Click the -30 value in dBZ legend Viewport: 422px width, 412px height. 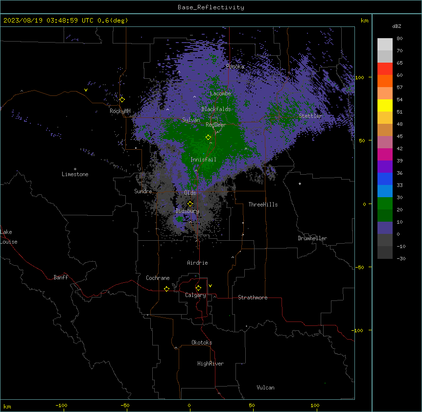401,259
